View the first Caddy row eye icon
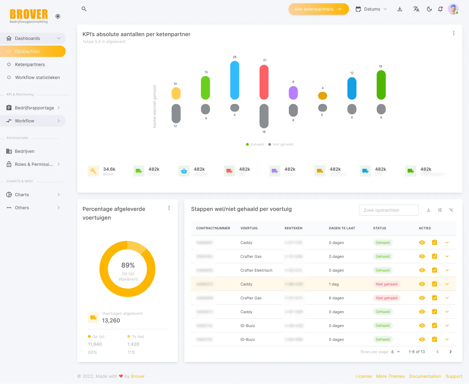Viewport: 469px width, 384px height. click(x=422, y=242)
